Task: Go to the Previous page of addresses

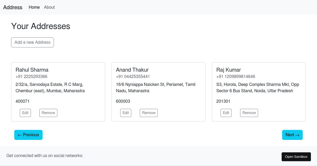Action: [28, 135]
